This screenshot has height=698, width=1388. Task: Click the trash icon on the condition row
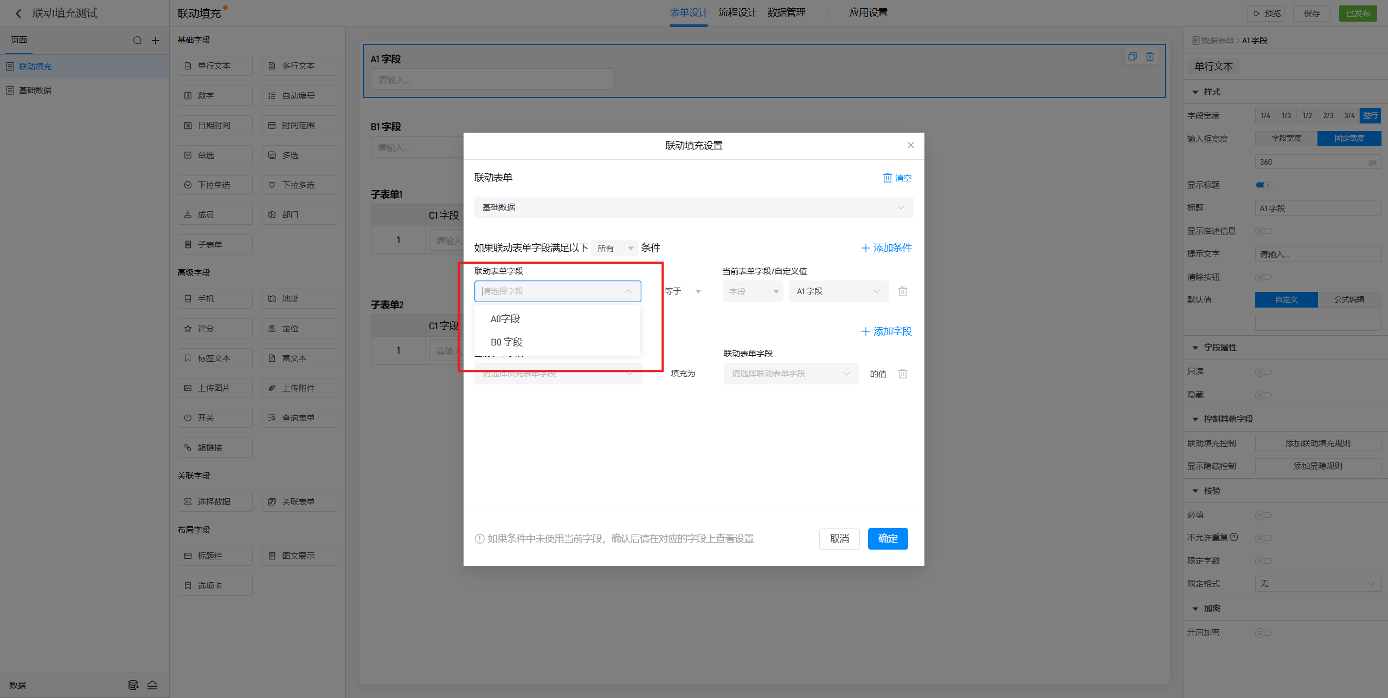(903, 291)
